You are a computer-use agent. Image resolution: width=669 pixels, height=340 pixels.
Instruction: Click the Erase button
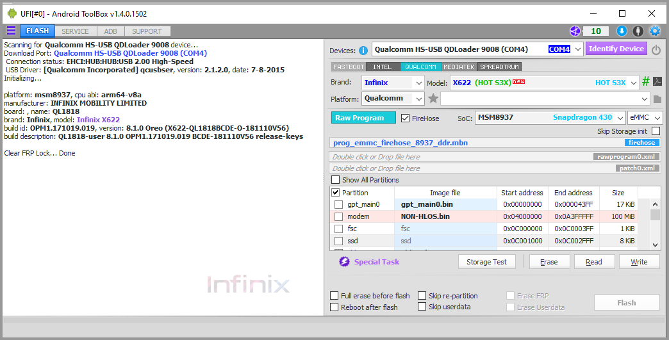tap(549, 262)
